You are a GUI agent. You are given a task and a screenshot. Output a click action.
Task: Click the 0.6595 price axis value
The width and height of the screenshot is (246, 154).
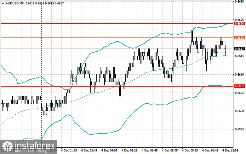[x=239, y=129]
